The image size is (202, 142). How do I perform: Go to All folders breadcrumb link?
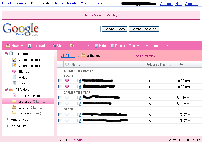click(x=68, y=56)
